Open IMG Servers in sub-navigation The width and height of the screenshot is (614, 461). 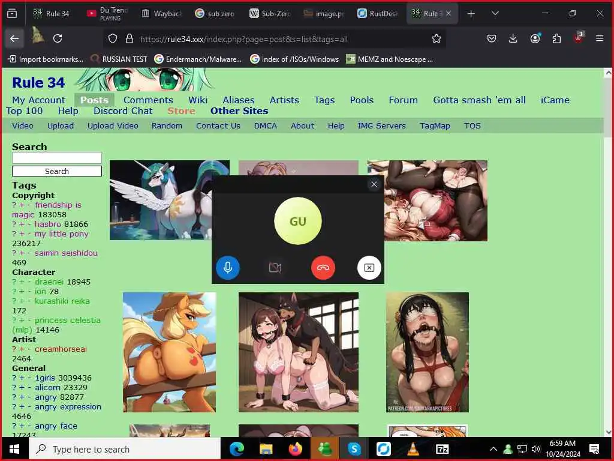pos(381,126)
